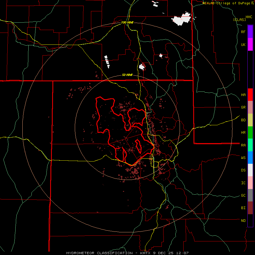Select the GR legend color block

click(250, 107)
